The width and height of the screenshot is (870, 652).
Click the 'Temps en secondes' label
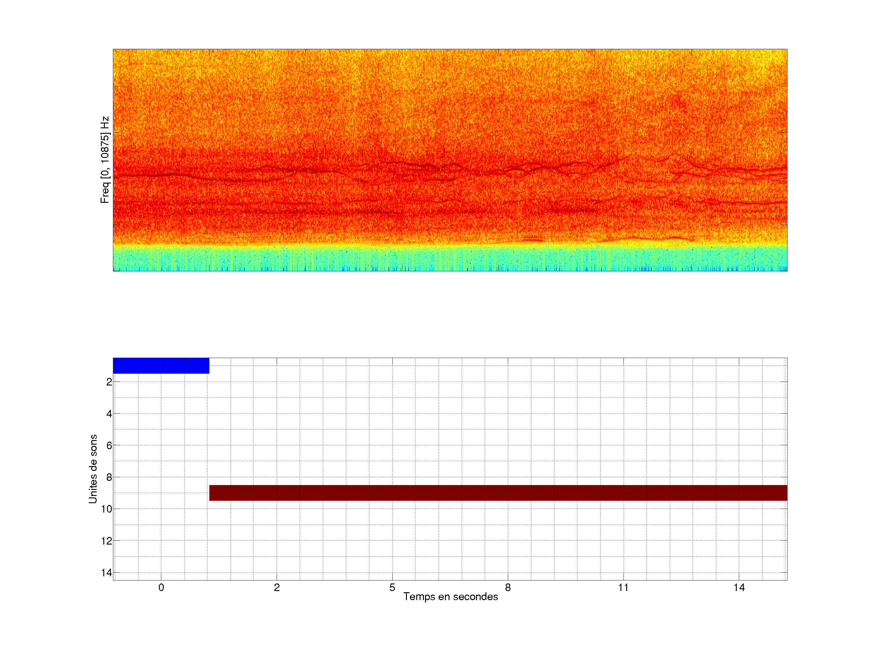[x=450, y=596]
